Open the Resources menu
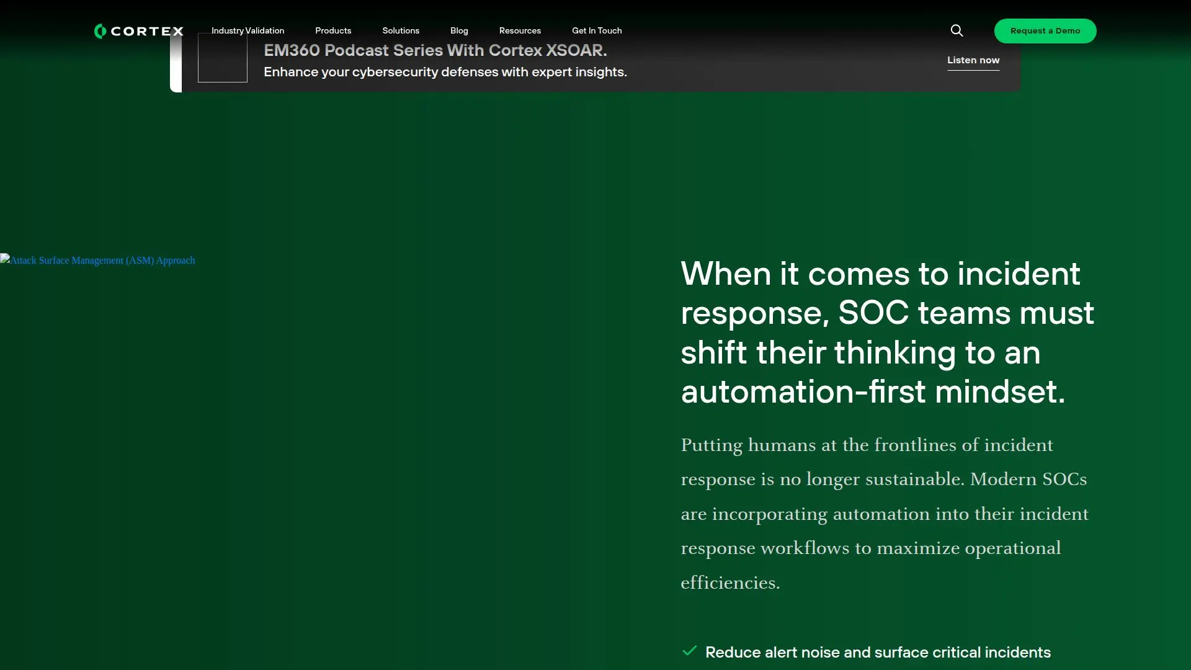This screenshot has height=670, width=1191. coord(520,30)
